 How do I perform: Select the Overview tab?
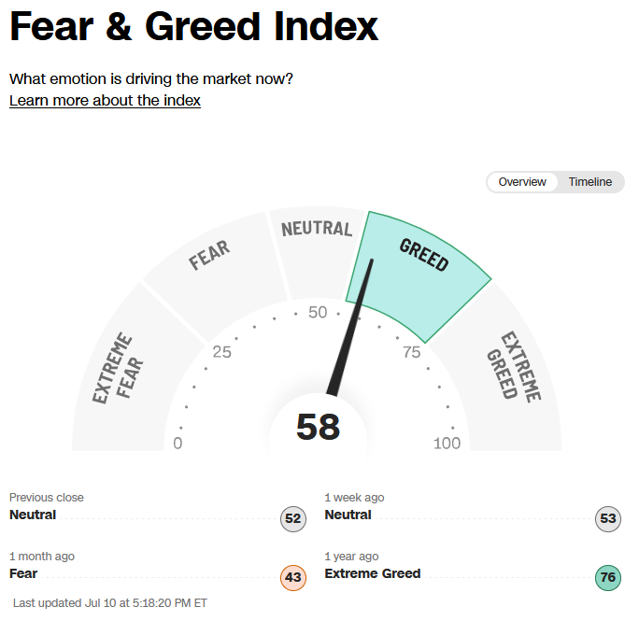[x=522, y=182]
